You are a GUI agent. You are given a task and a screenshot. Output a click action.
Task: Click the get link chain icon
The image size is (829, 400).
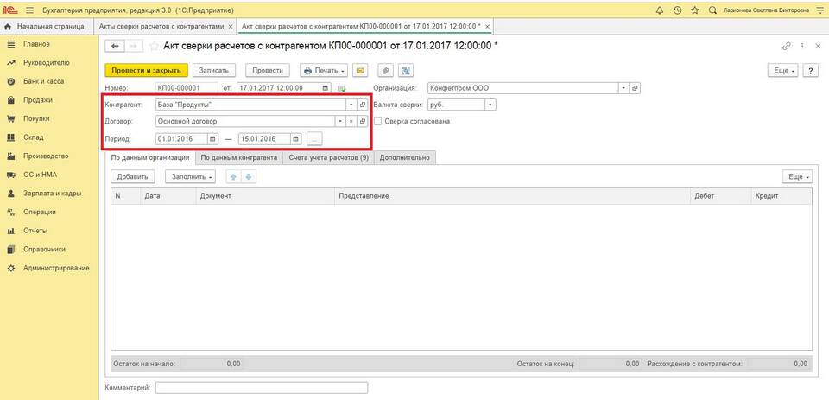click(786, 46)
